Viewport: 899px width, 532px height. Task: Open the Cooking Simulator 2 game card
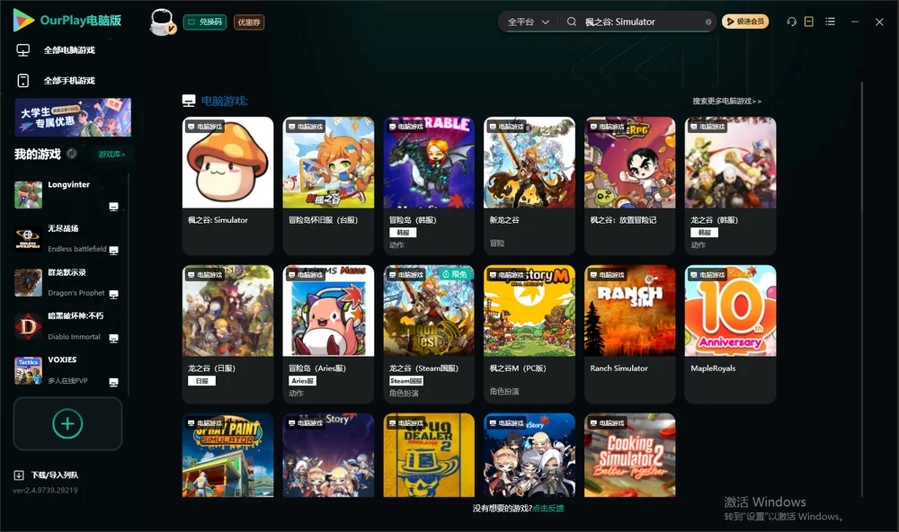(630, 456)
